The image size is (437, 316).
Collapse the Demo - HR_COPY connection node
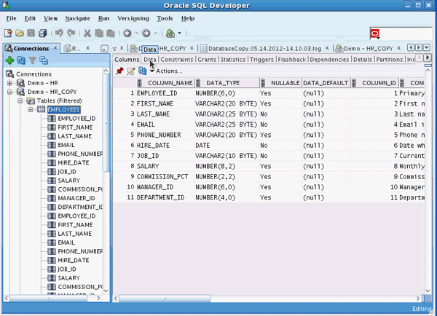pos(9,92)
